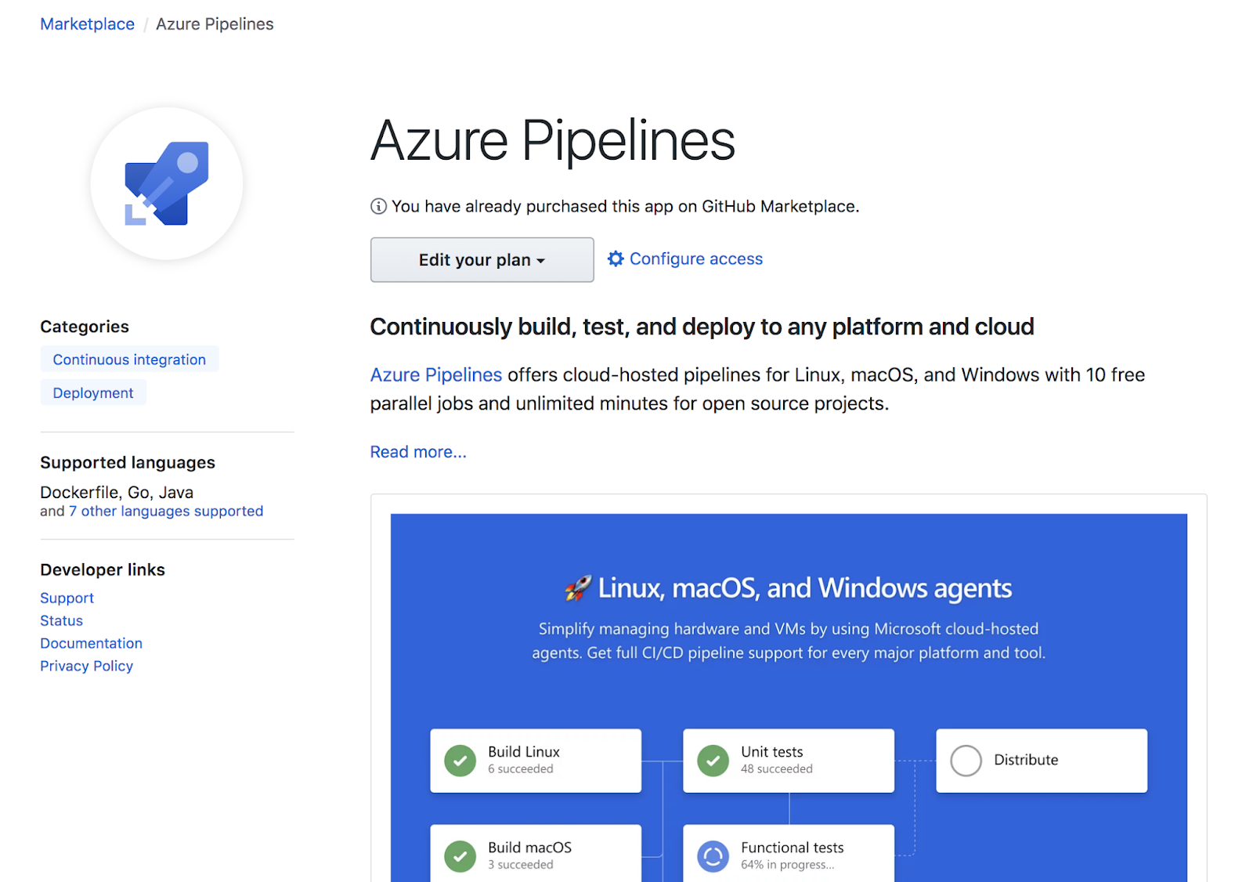
Task: Click the green check on Build macOS card
Action: (x=460, y=855)
